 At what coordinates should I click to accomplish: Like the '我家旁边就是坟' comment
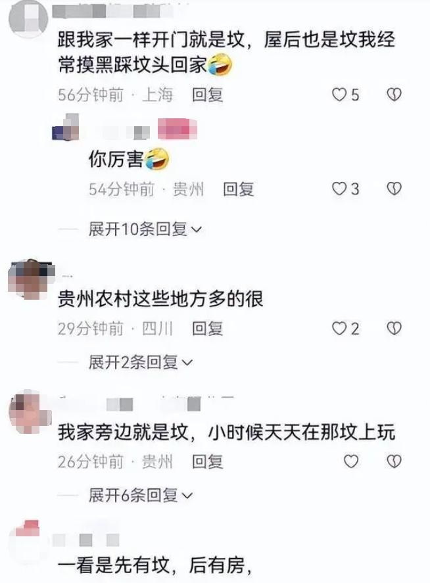pyautogui.click(x=350, y=461)
